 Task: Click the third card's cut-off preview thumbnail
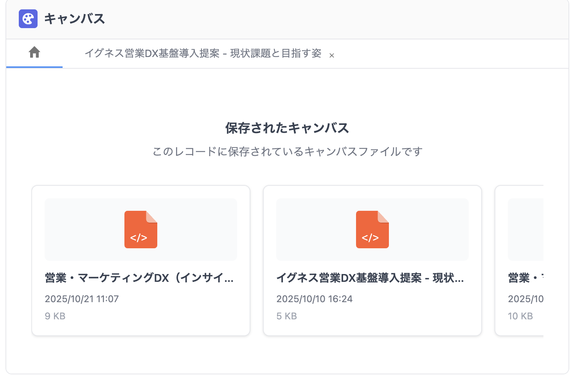point(525,230)
